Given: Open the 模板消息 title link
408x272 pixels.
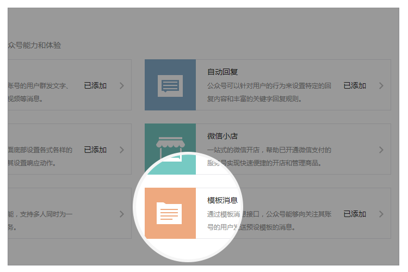Looking at the screenshot, I should [222, 200].
